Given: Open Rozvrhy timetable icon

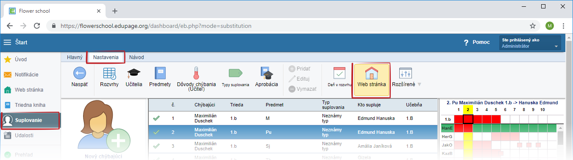Looking at the screenshot, I should point(109,73).
